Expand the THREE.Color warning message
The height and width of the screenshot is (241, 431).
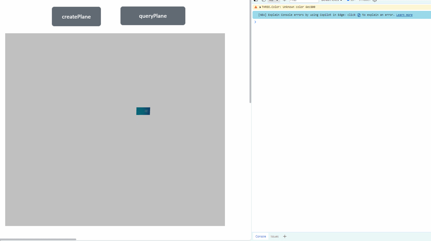click(260, 7)
